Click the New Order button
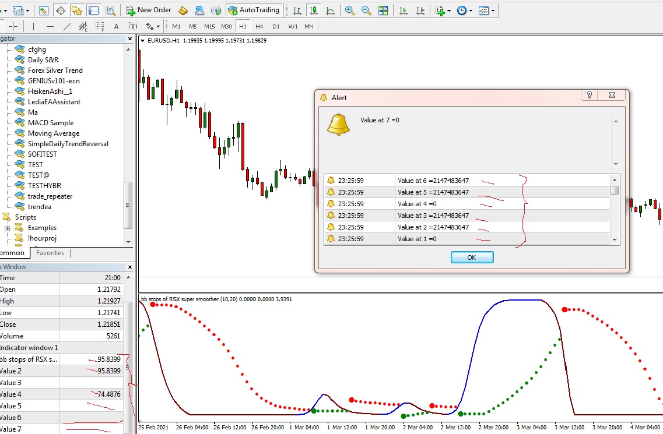 [149, 10]
